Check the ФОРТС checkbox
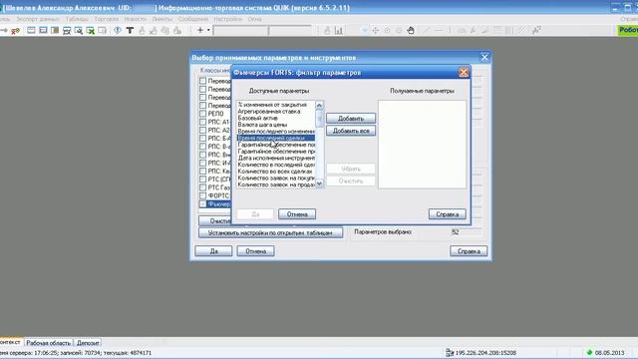This screenshot has height=359, width=638. pos(202,195)
